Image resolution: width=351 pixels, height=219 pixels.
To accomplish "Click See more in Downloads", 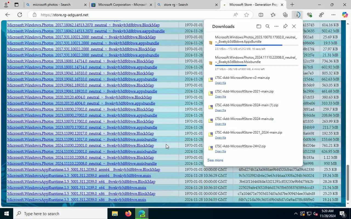I will click(x=215, y=160).
